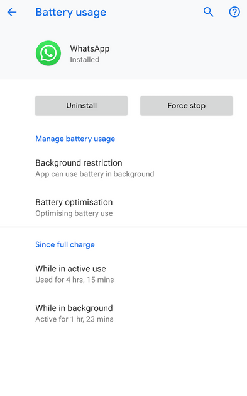The image size is (247, 396).
Task: Tap 'Used for 4 hrs, 15 mins' text
Action: click(x=75, y=280)
